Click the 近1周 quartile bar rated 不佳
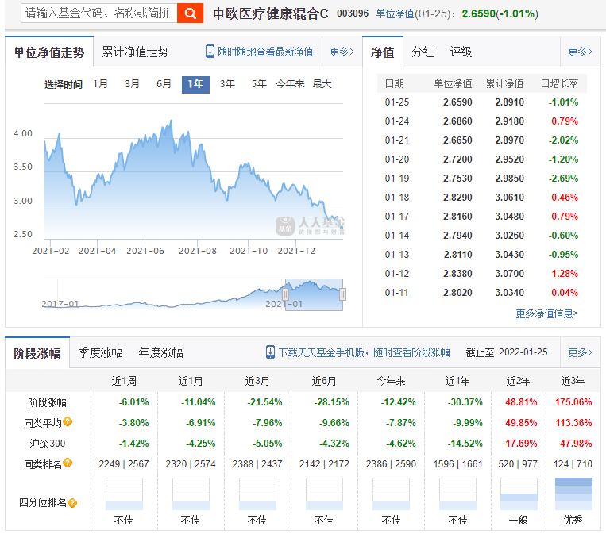The image size is (606, 534). click(x=124, y=494)
